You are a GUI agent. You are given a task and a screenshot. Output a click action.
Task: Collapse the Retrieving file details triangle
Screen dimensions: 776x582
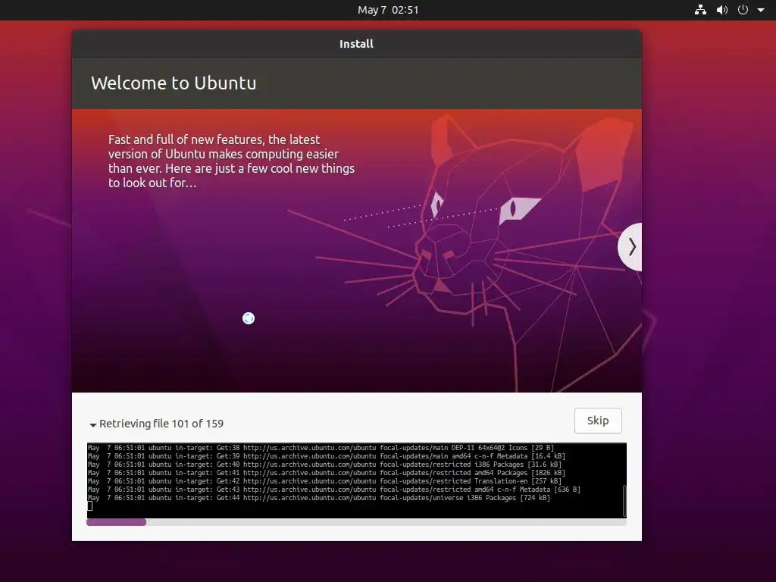pos(93,424)
